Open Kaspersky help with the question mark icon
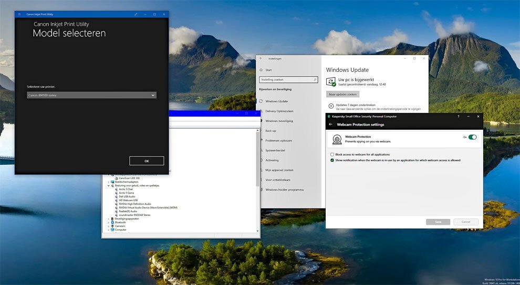 click(x=459, y=117)
